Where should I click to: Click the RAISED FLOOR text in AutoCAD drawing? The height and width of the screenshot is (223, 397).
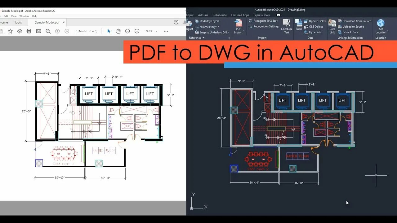pyautogui.click(x=298, y=156)
